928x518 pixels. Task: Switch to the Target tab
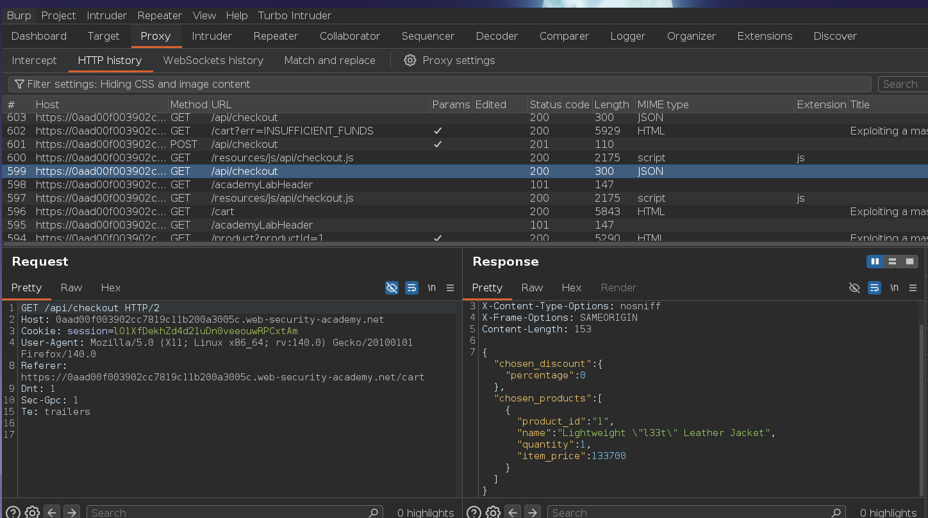[103, 36]
